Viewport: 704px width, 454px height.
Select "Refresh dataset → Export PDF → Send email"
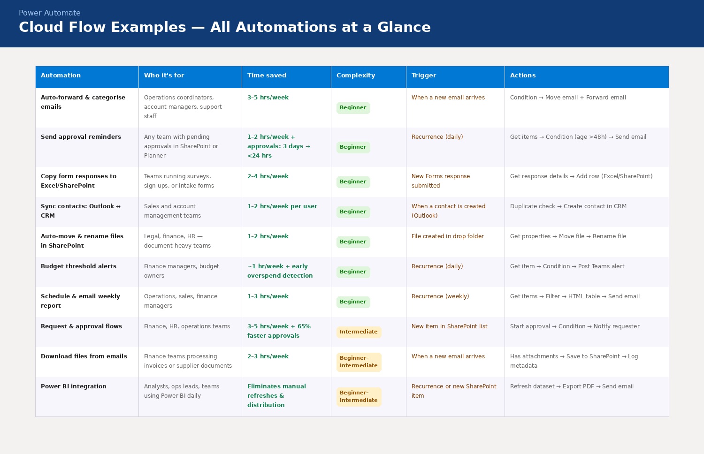572,386
